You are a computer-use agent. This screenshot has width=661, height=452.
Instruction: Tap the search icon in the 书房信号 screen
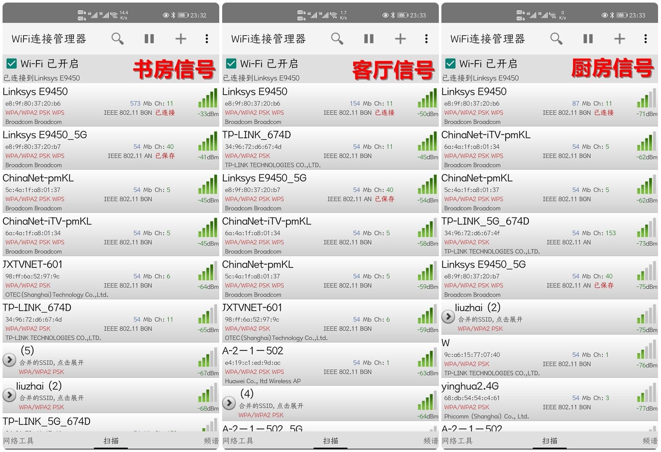click(x=118, y=39)
